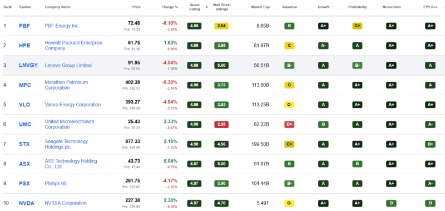Click PSX's price value 261.75
Screen dimensions: 445x211
[x=133, y=180]
